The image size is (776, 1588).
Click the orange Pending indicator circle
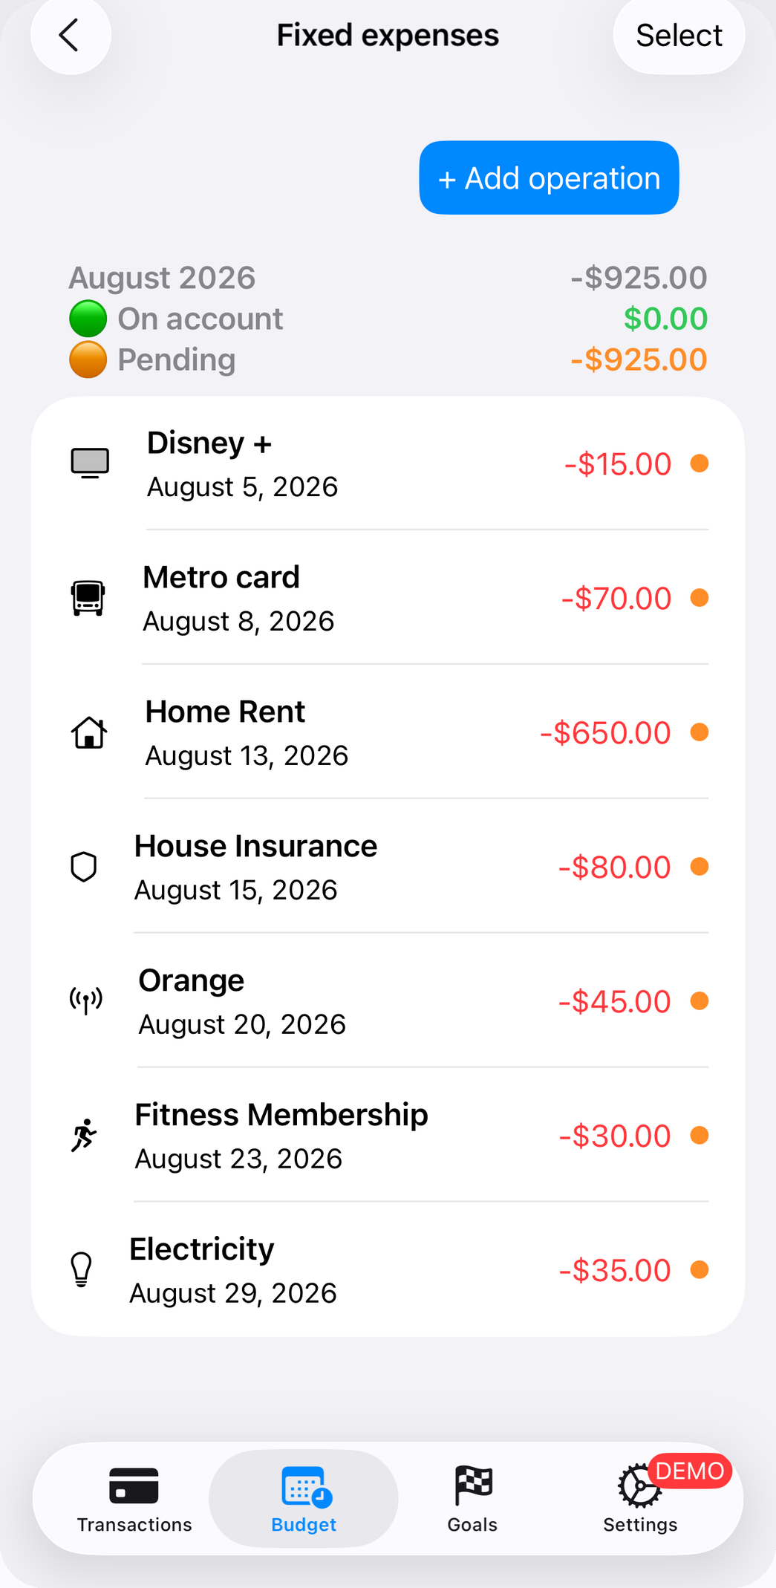[x=88, y=359]
